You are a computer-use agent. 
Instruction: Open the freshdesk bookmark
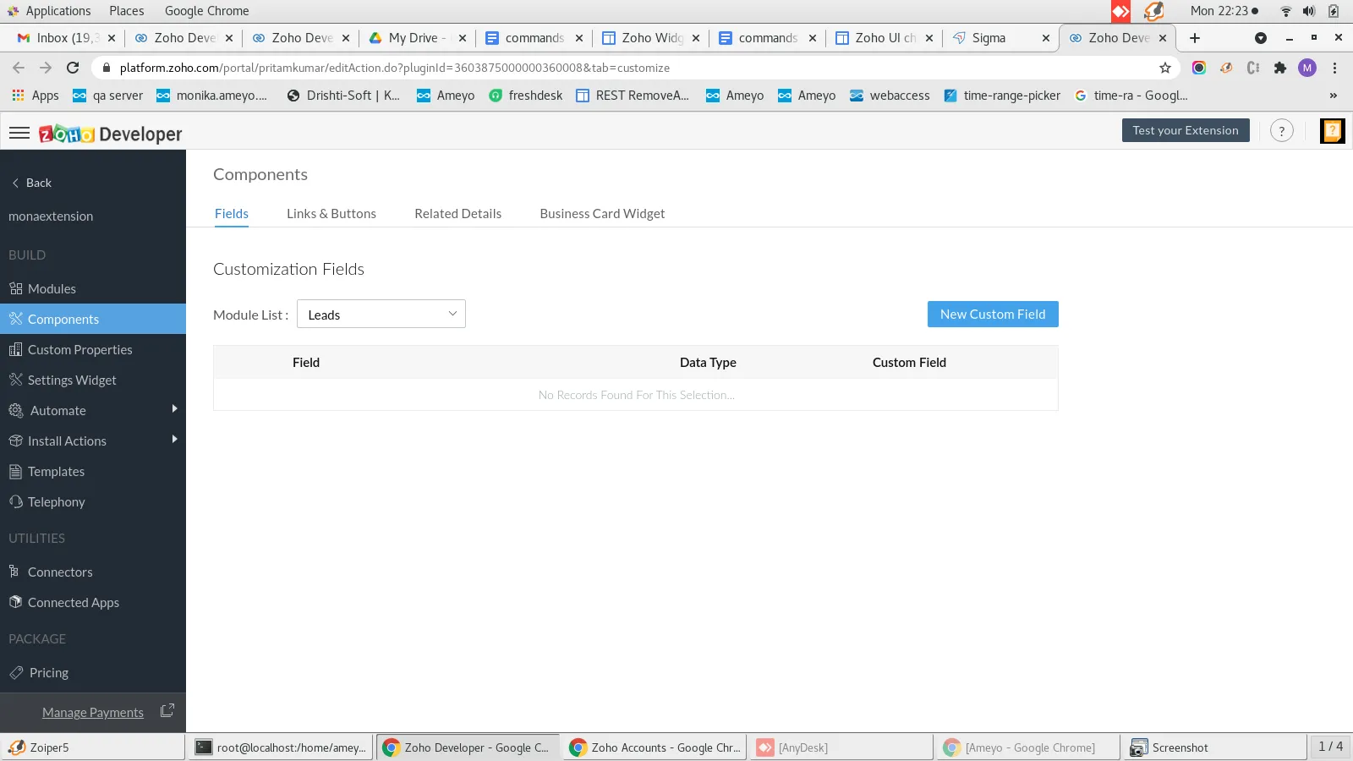coord(526,96)
